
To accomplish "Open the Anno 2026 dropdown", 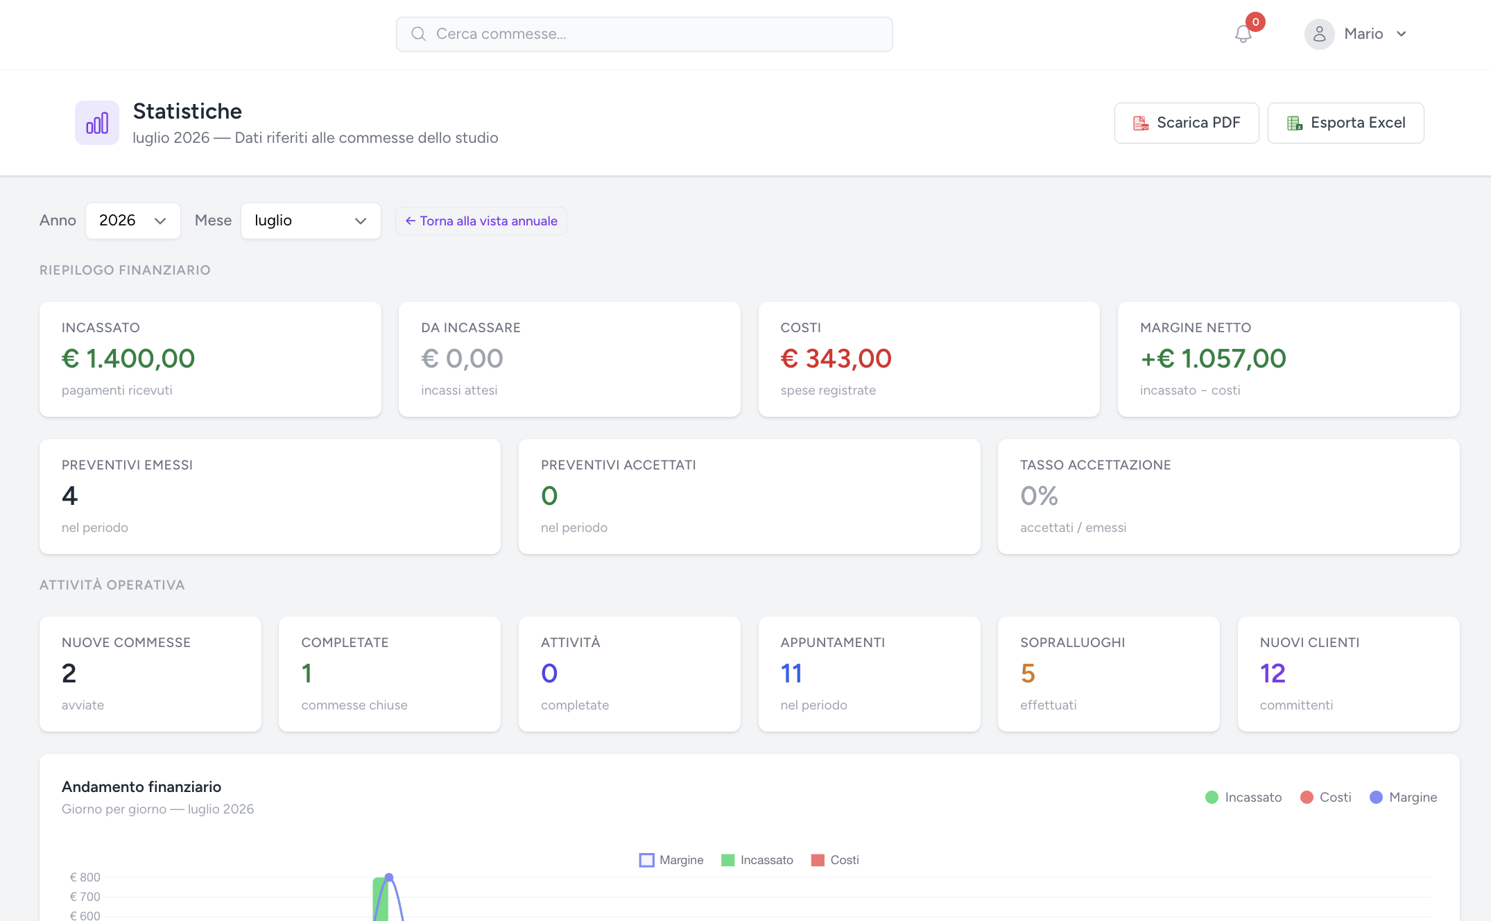I will (x=133, y=221).
